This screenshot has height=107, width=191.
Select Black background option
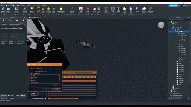17,95
